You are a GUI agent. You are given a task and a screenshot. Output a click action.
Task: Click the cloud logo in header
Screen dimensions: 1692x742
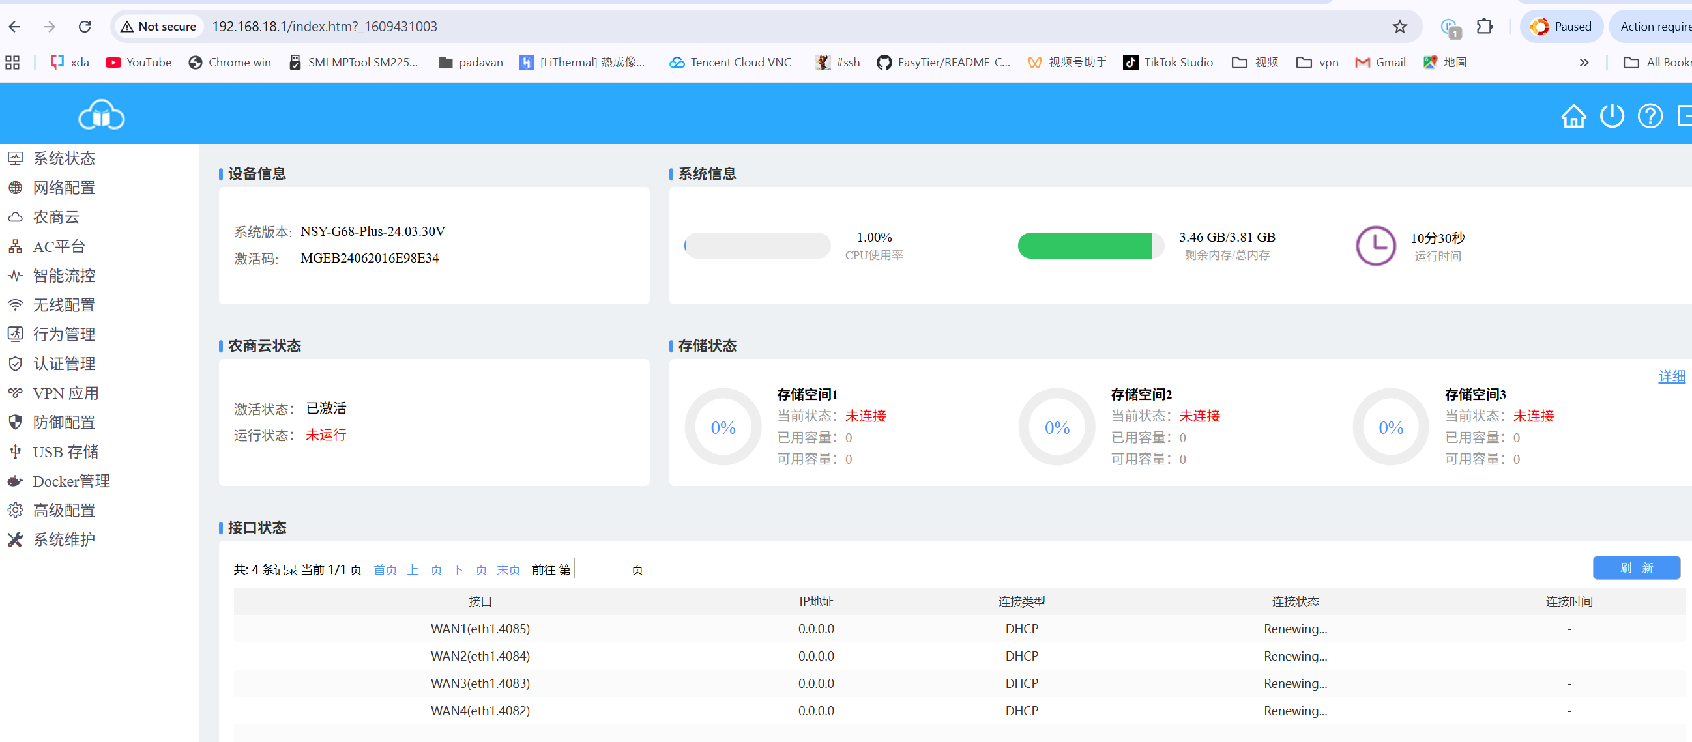tap(101, 115)
